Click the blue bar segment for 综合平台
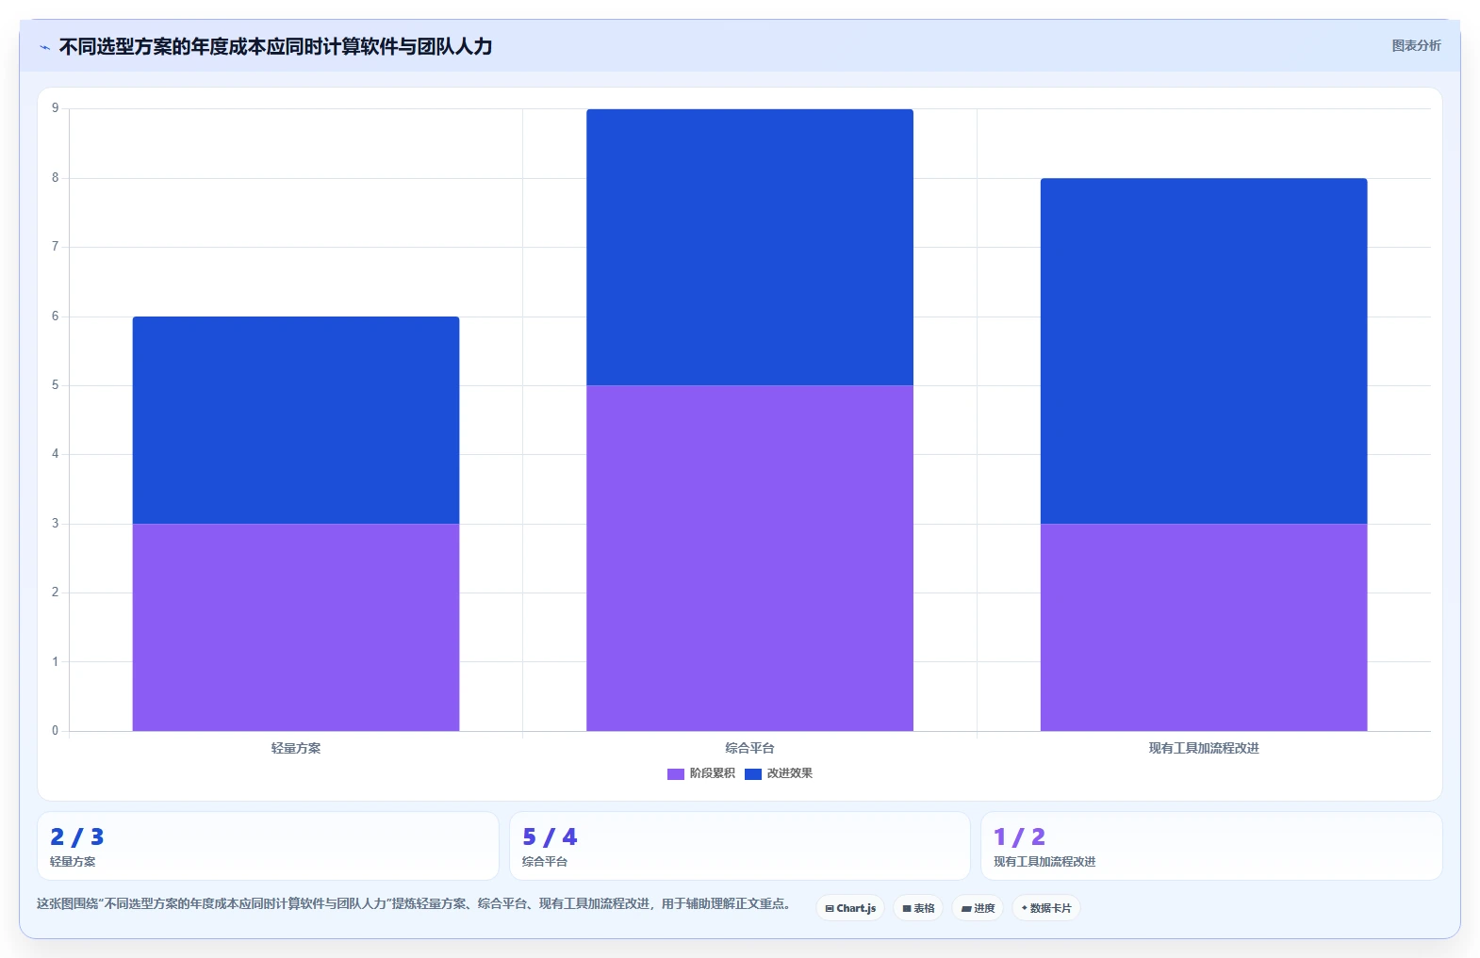 [749, 247]
